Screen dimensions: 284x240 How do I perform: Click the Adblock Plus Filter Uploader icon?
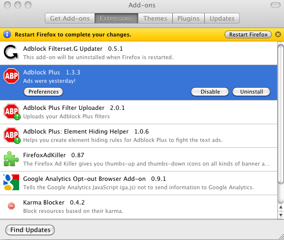pyautogui.click(x=12, y=112)
